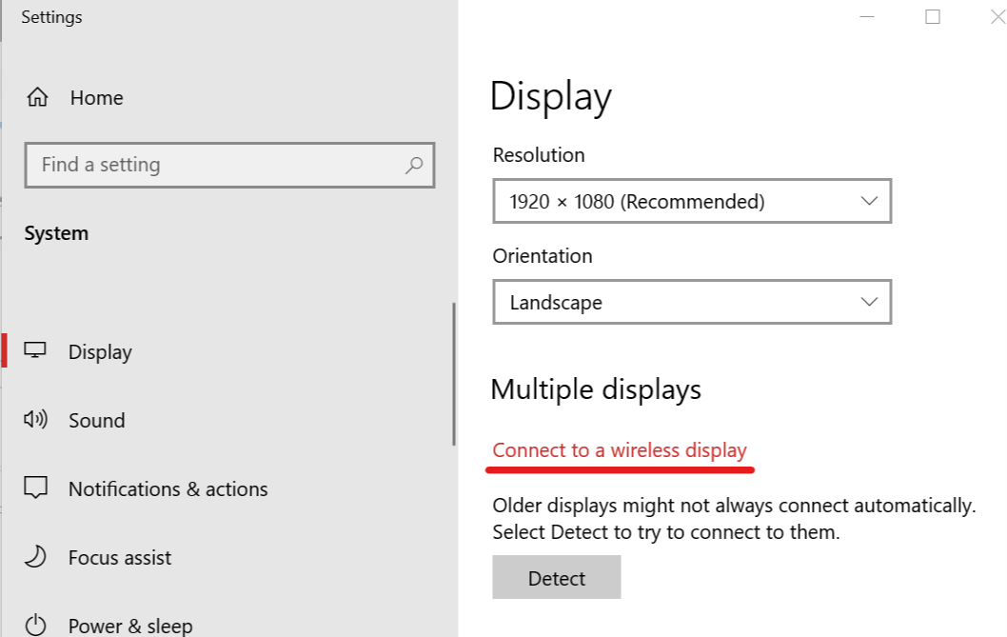
Task: Click the Settings window title text
Action: coord(51,17)
